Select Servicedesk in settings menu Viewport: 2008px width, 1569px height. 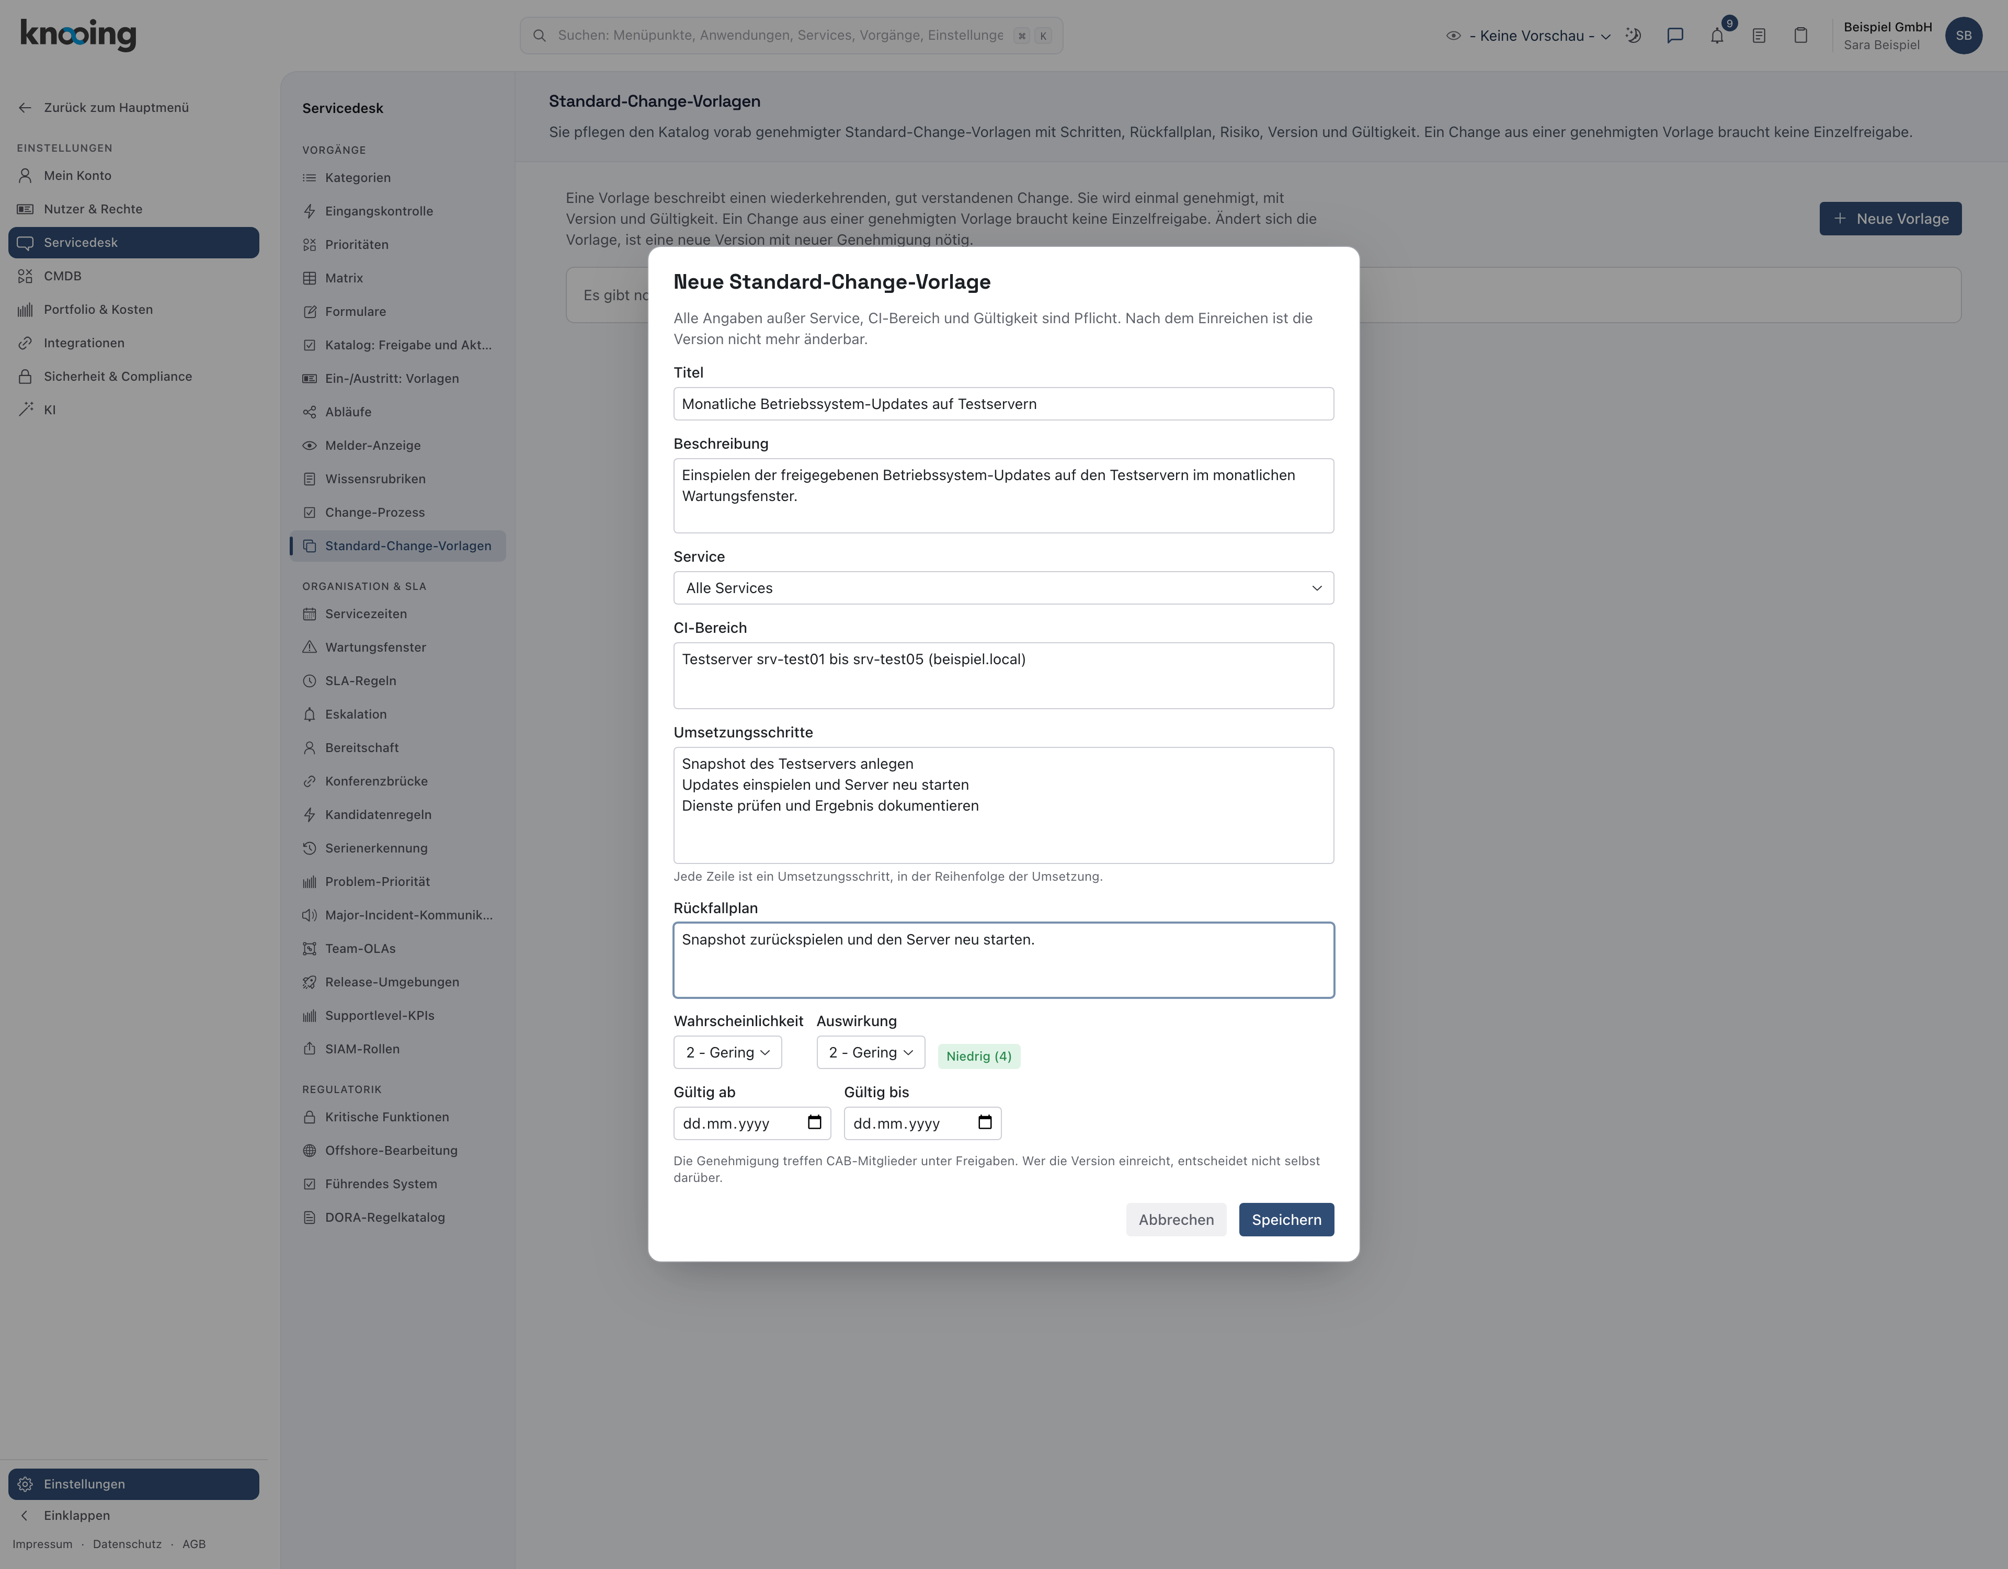pyautogui.click(x=133, y=243)
